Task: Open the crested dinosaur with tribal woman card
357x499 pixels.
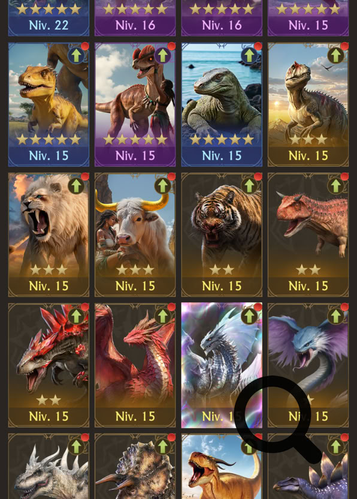Action: tap(135, 105)
